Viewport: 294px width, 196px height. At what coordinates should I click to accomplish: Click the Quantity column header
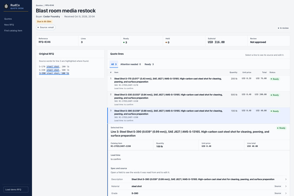[233, 72]
